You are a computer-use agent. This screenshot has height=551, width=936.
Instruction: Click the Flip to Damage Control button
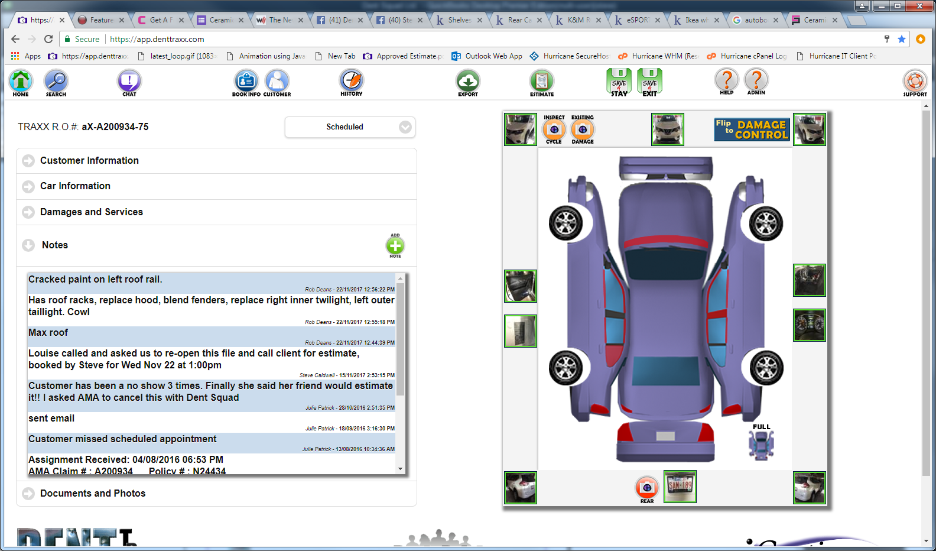pyautogui.click(x=752, y=129)
